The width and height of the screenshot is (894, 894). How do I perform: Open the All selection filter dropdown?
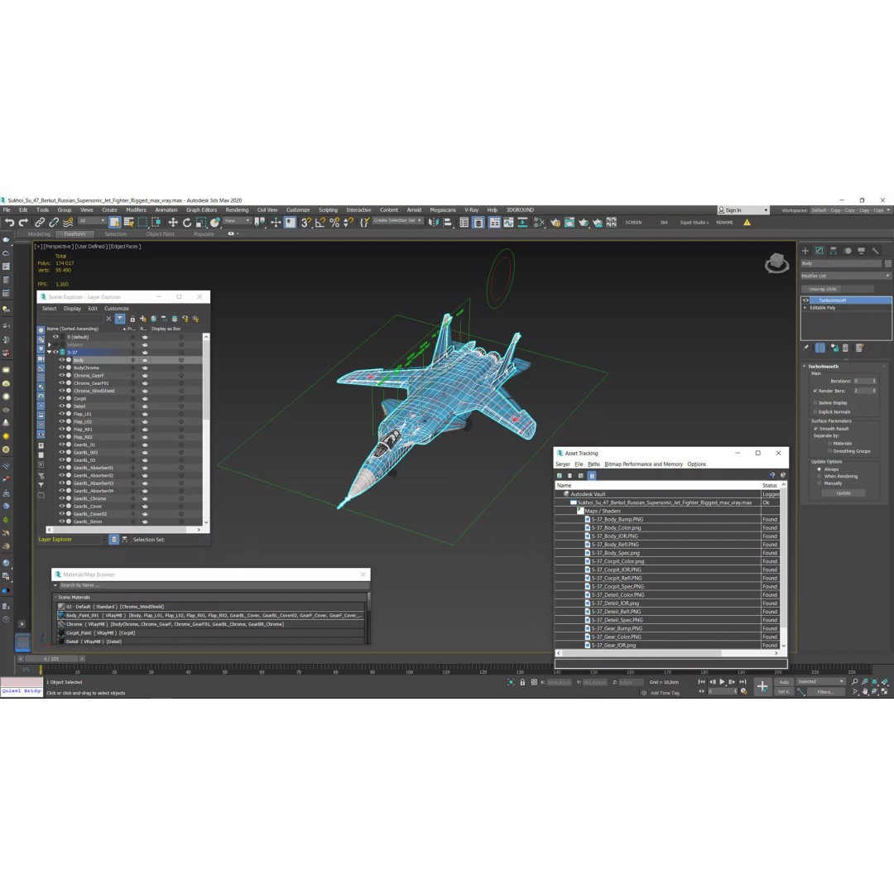pyautogui.click(x=92, y=221)
